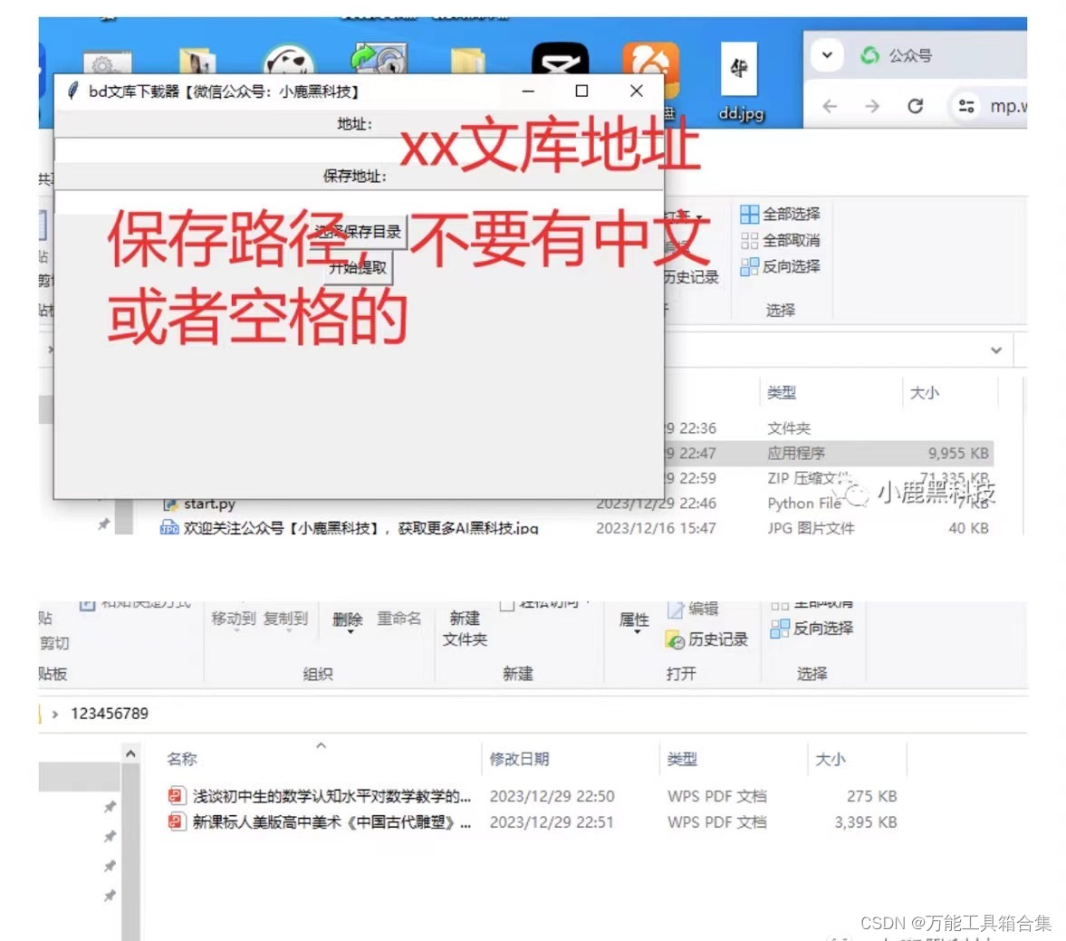This screenshot has width=1066, height=941.
Task: Go forward in the browser
Action: click(872, 106)
